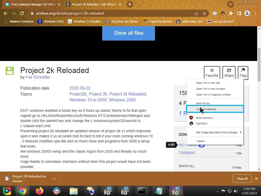
Task: Open the File Shredder uploader link
Action: [38, 77]
